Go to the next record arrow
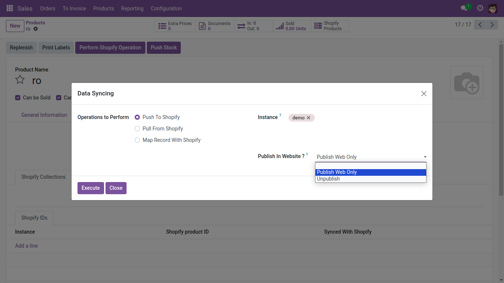Viewport: 504px width, 283px height. tap(492, 25)
